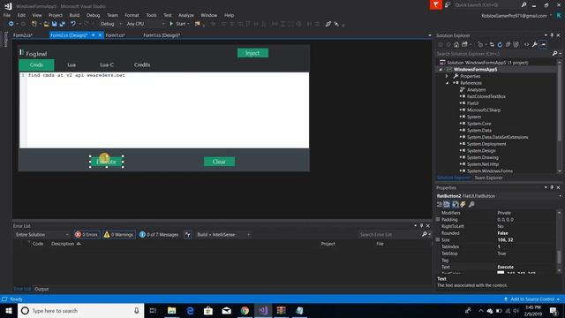Screen dimensions: 565x318
Task: Open the flatButton2 object selector dropdown
Action: coord(561,196)
